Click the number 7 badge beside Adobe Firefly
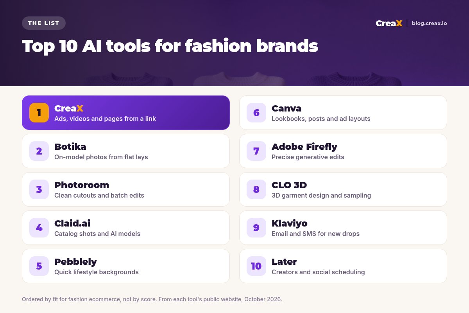The image size is (469, 313). [256, 151]
